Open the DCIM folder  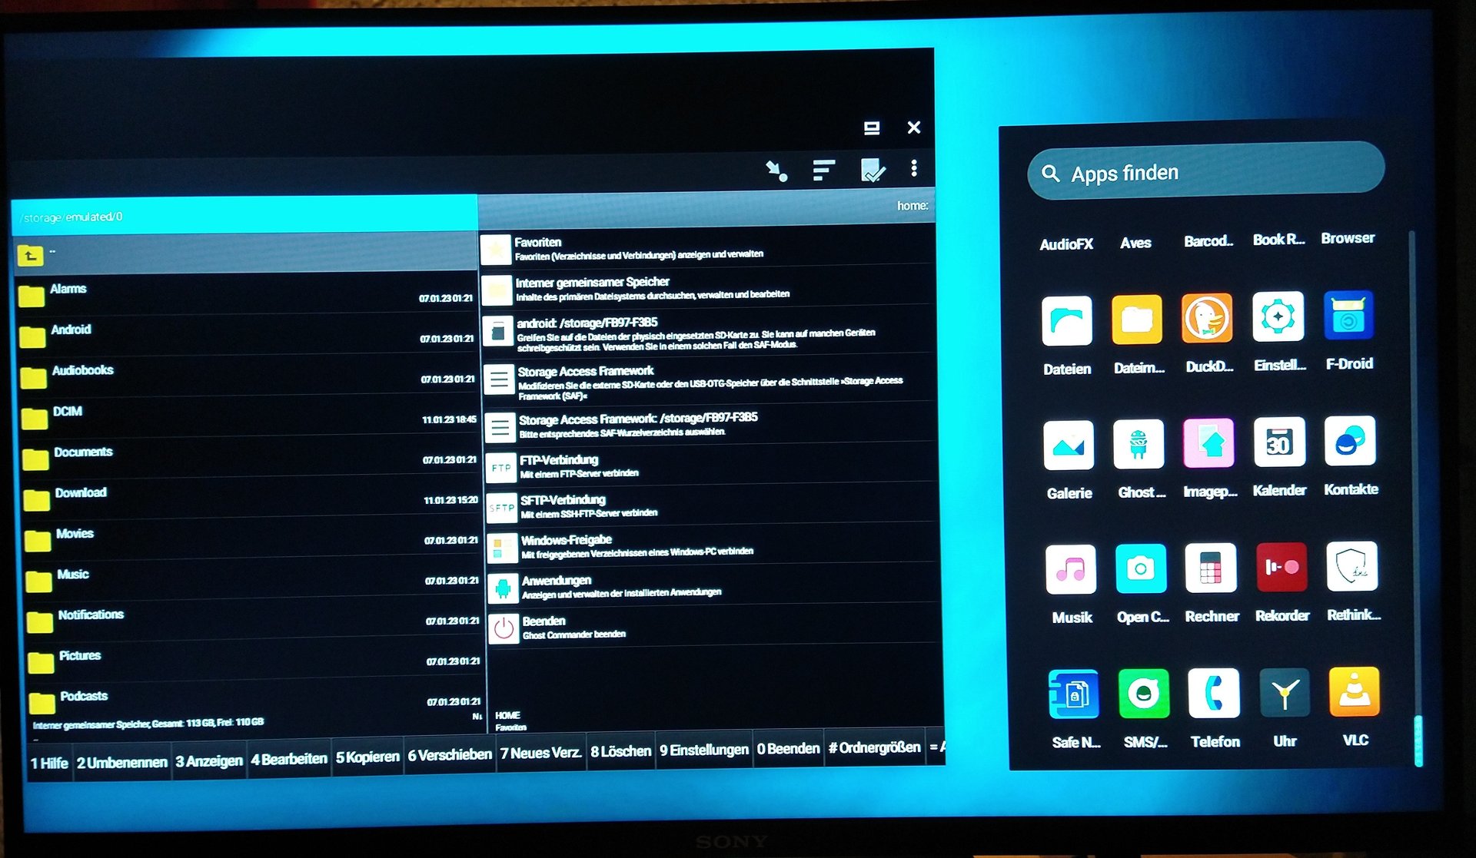pyautogui.click(x=250, y=415)
